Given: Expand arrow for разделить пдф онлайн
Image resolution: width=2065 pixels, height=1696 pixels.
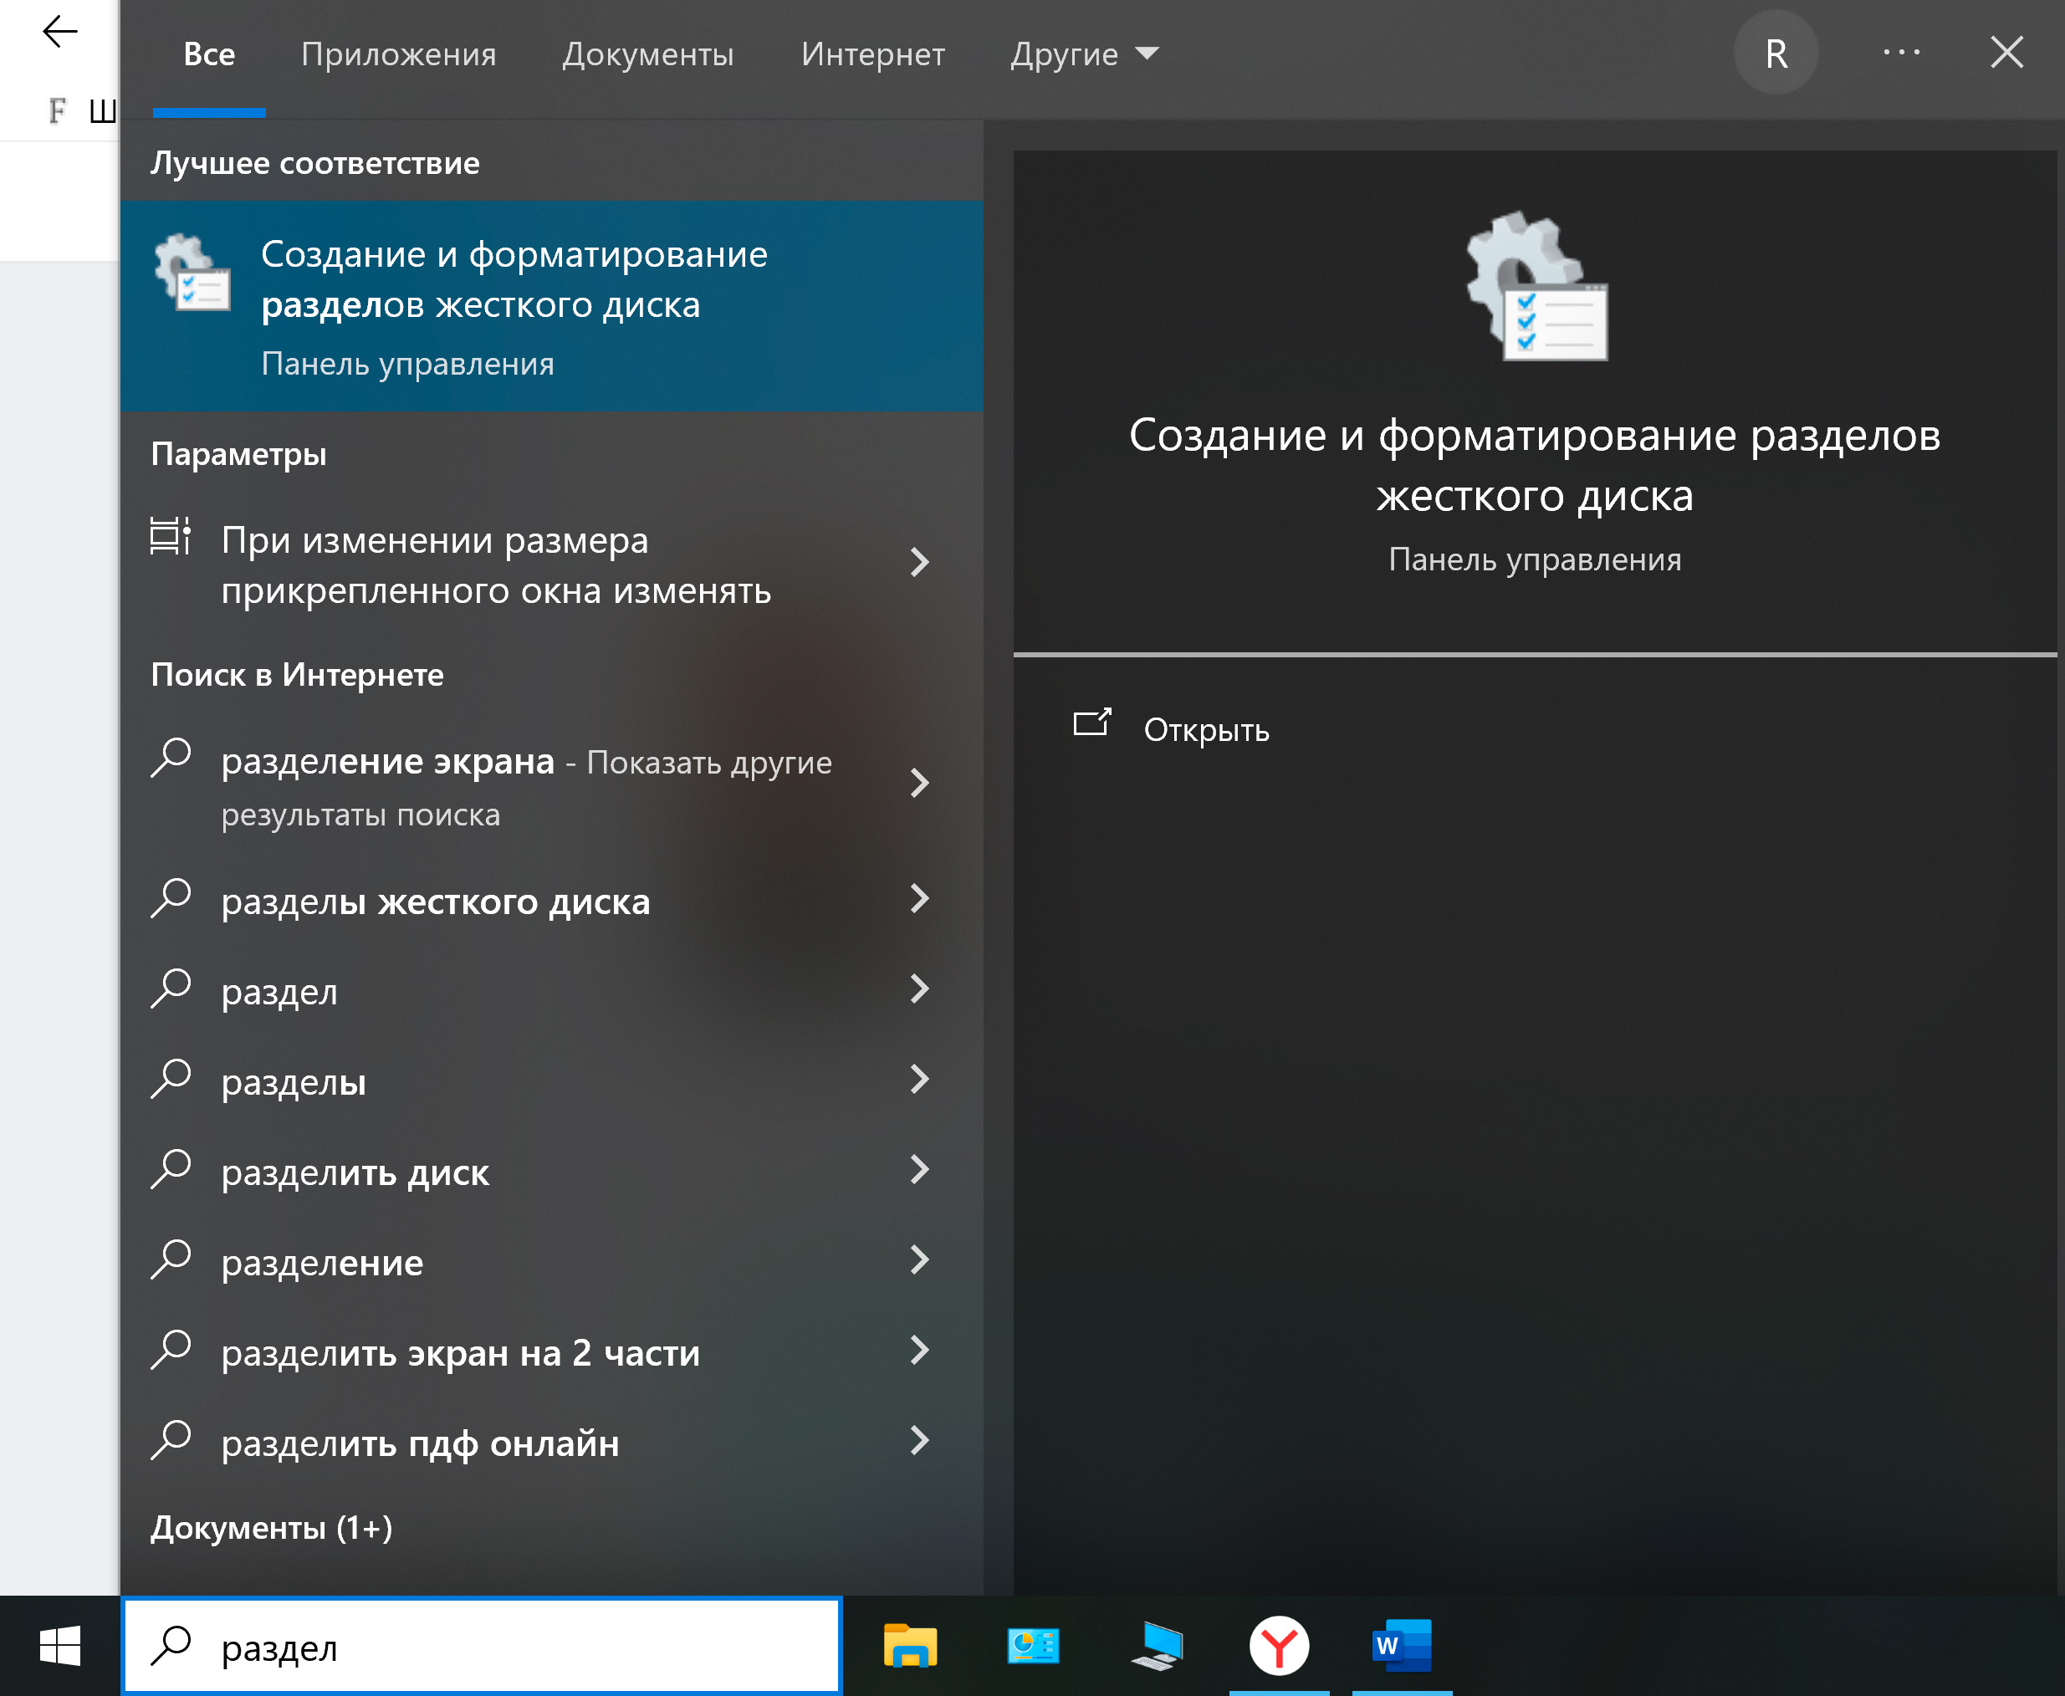Looking at the screenshot, I should pos(919,1440).
